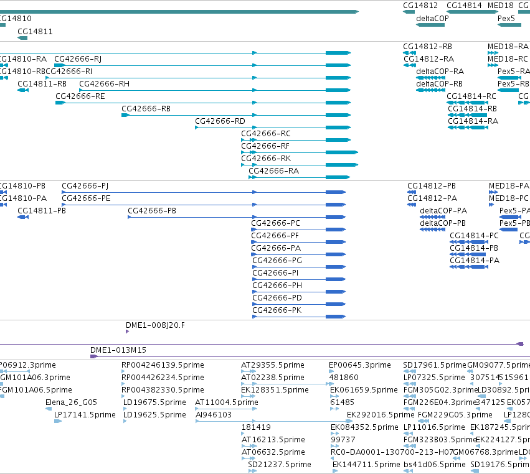Click the LP07325.5prime EST label
The image size is (530, 474).
pos(434,378)
